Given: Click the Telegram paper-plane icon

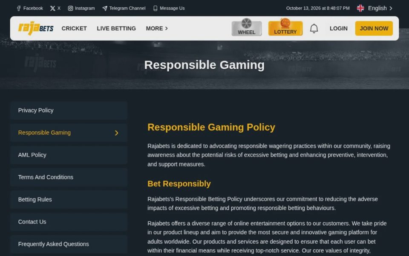Looking at the screenshot, I should tap(105, 9).
